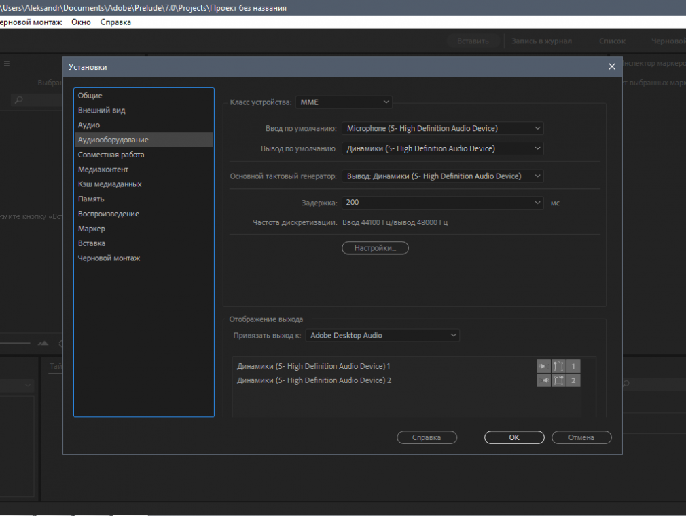Select the Воспроизведение category
Viewport: 686px width, 516px height.
143,214
